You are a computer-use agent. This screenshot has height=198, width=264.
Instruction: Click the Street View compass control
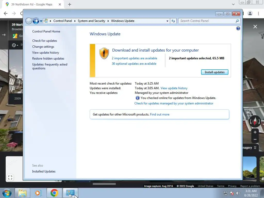coord(255,121)
